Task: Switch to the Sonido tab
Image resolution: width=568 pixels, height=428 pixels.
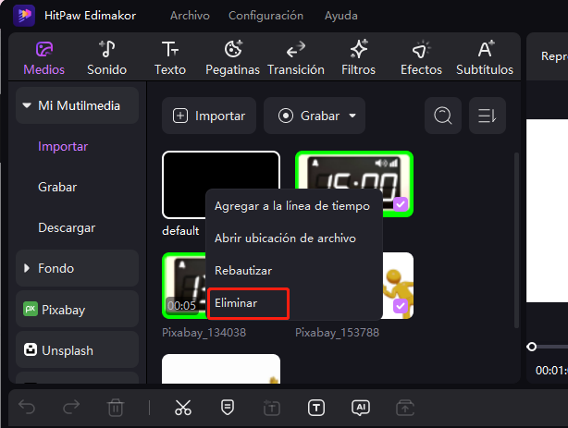Action: [107, 58]
